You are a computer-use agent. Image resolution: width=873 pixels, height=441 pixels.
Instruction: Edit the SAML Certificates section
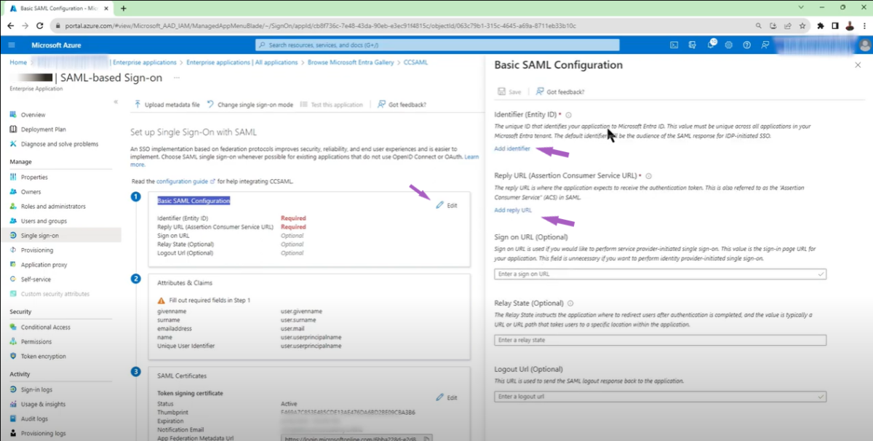pos(447,397)
